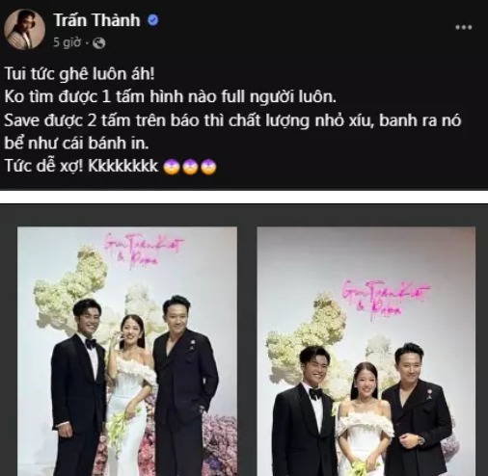Screen dimensions: 488x476
Task: Click the blue verified badge icon
Action: [153, 21]
